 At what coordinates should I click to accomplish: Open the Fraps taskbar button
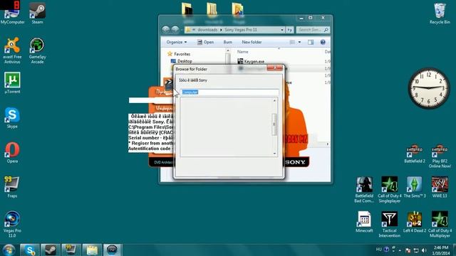pos(71,250)
